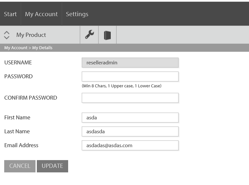Viewport: 249px width, 185px height.
Task: Open the My Product dropdown label
Action: click(x=31, y=35)
